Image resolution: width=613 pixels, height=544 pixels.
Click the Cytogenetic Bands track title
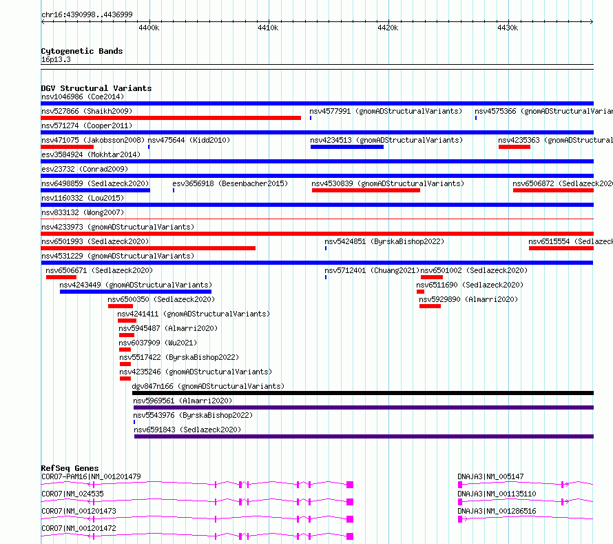pyautogui.click(x=82, y=51)
